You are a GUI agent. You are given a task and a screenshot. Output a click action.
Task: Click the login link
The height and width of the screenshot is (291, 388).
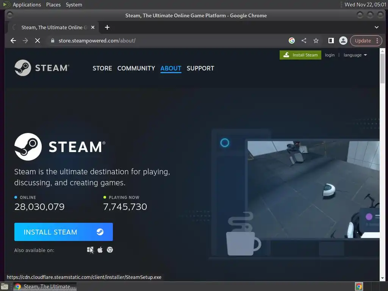coord(330,55)
